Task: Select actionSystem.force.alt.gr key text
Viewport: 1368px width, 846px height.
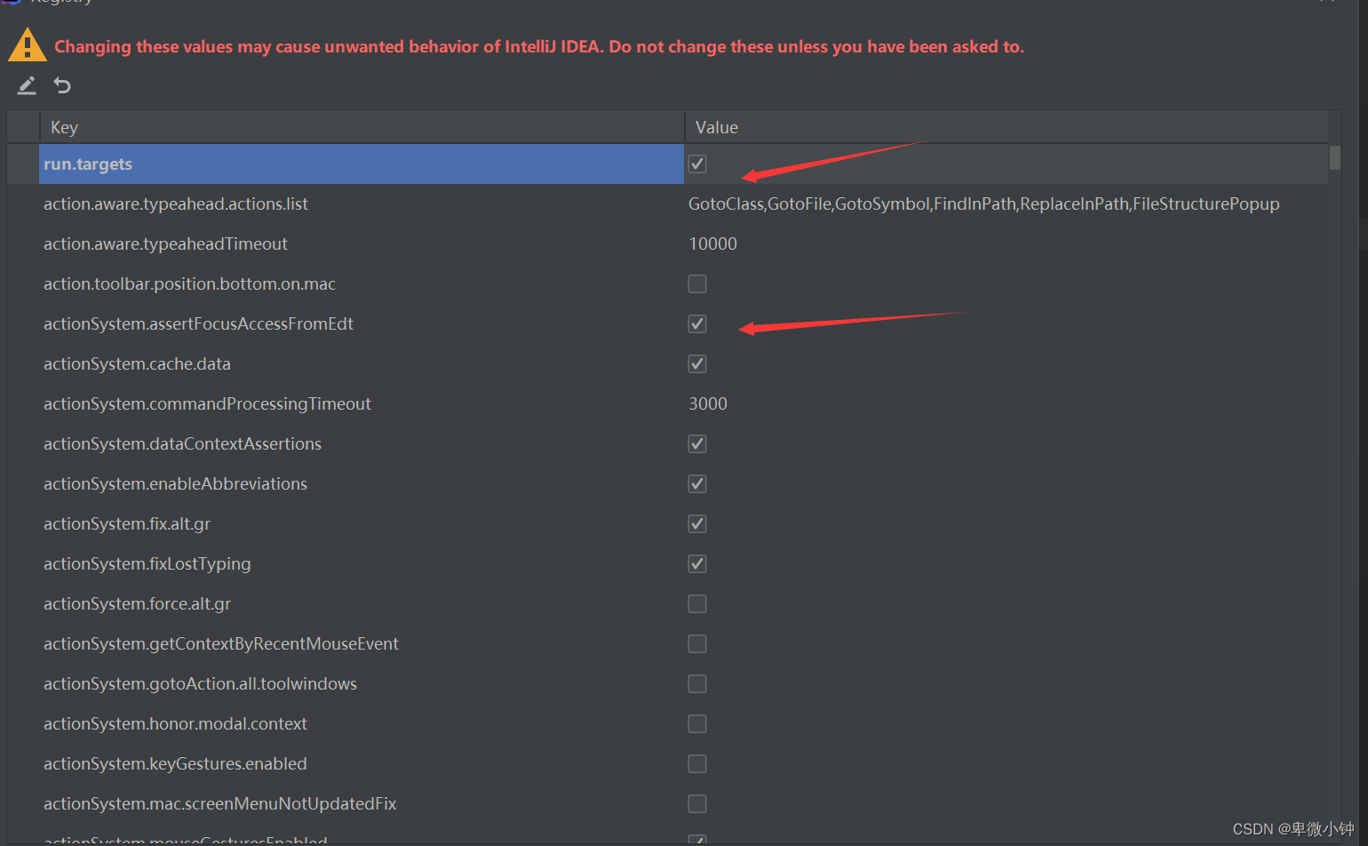Action: (x=137, y=603)
